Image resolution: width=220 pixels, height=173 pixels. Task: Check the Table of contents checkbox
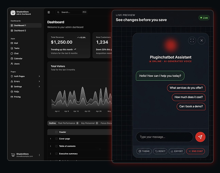(56, 146)
